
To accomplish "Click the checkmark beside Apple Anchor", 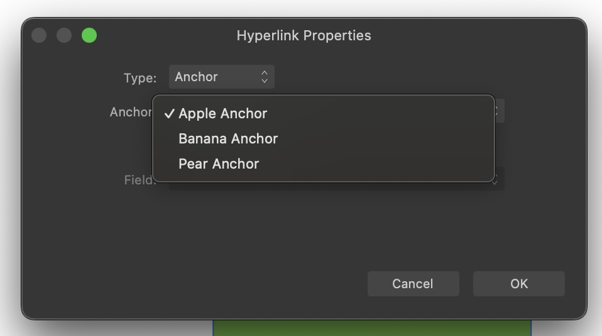I will (x=169, y=114).
